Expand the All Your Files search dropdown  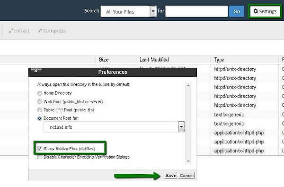click(x=153, y=11)
